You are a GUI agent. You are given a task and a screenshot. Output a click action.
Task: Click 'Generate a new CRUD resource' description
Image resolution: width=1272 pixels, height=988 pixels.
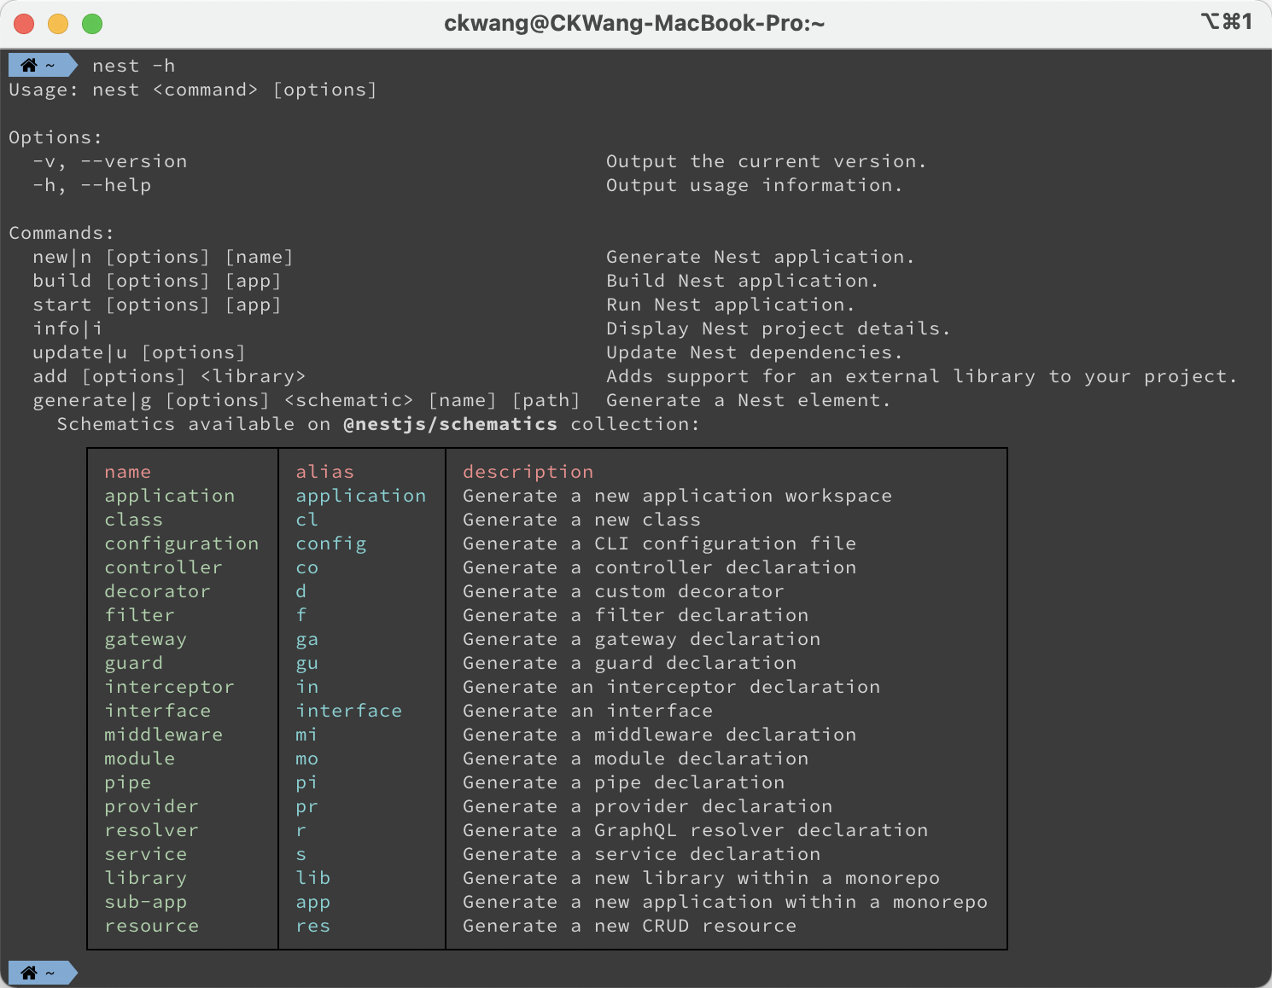coord(630,926)
